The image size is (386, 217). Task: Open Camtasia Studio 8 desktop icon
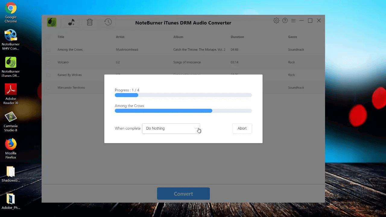11,121
